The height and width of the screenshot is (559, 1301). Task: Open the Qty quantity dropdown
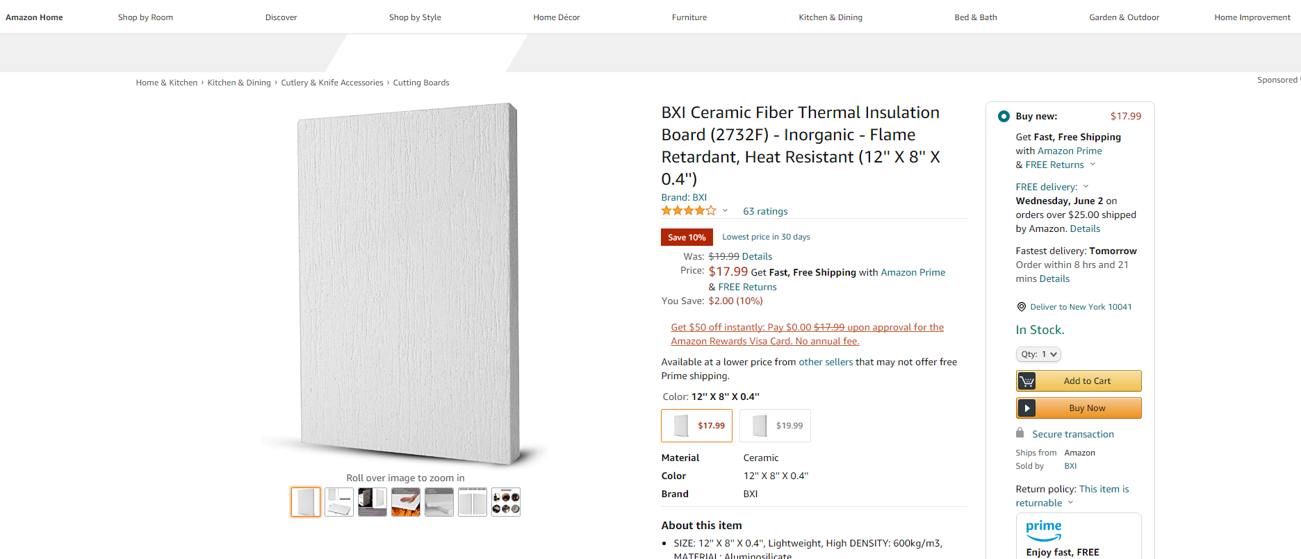1038,355
